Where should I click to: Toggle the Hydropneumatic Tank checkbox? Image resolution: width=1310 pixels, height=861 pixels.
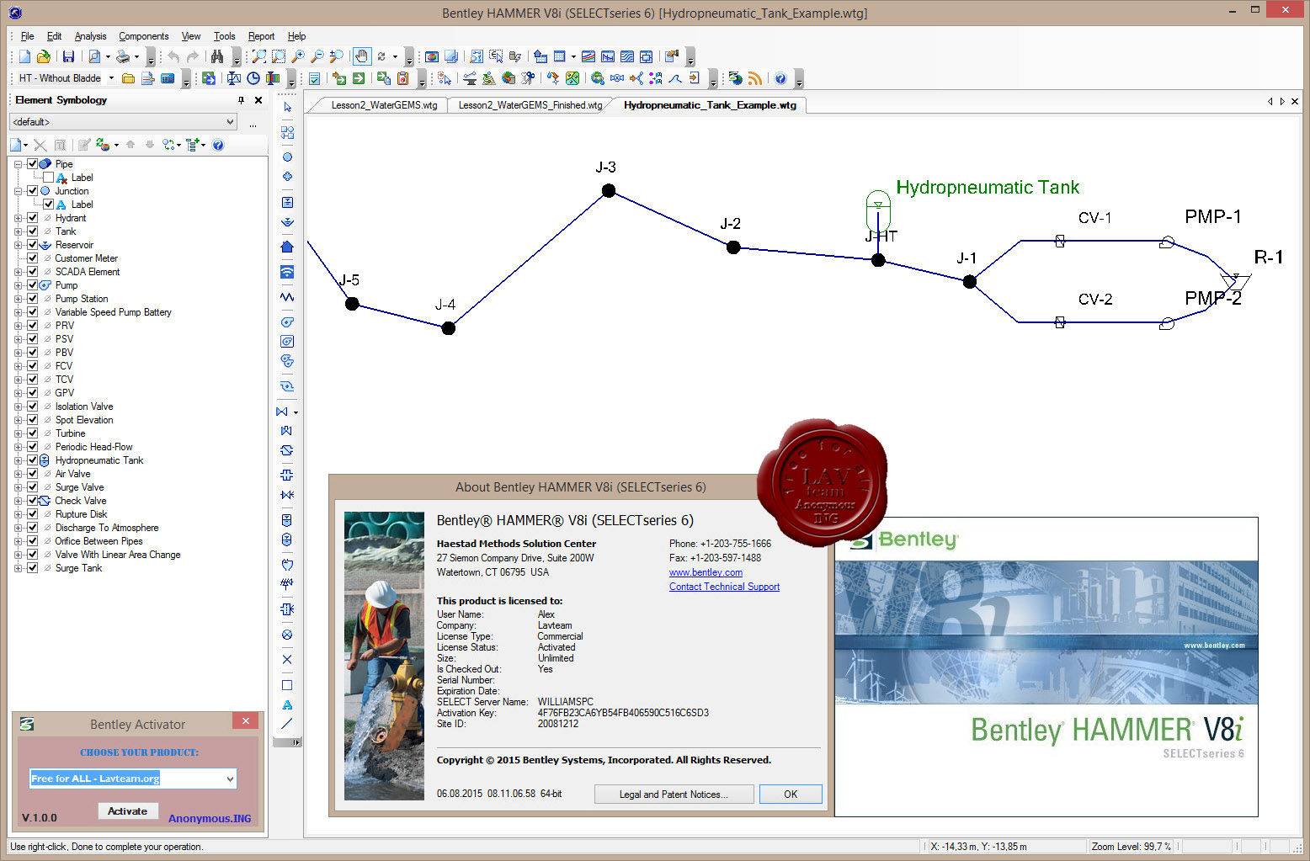tap(33, 460)
